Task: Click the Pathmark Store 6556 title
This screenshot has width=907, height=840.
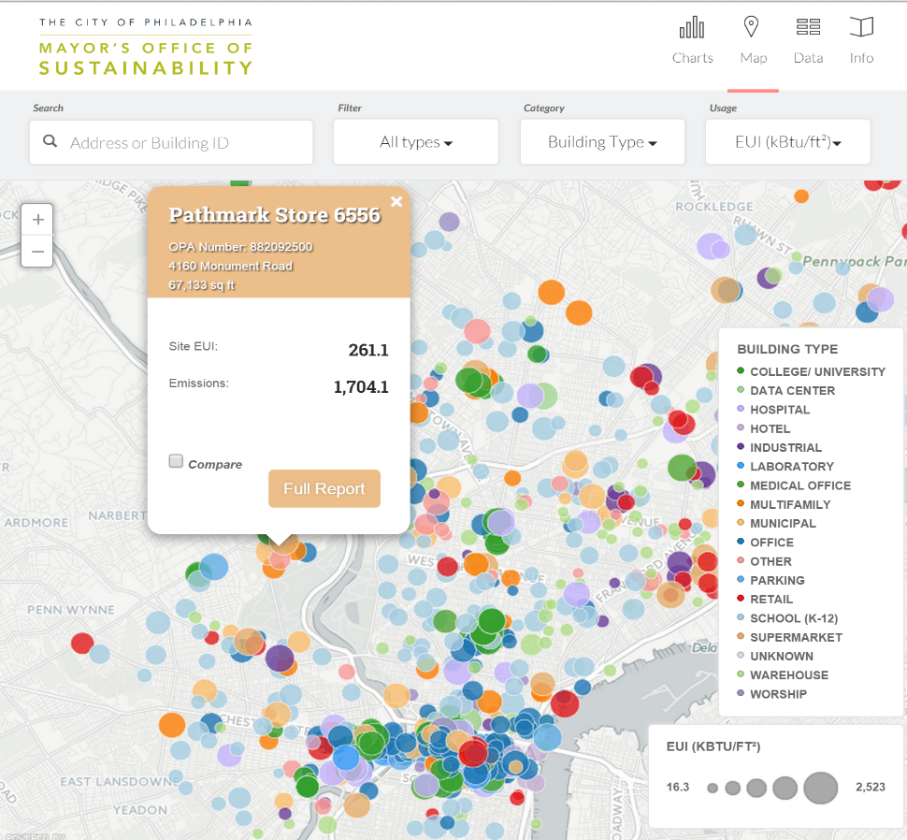Action: point(275,215)
